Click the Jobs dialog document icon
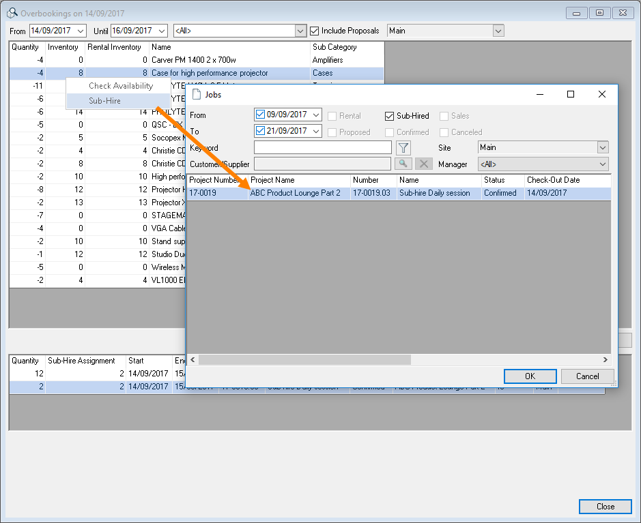The height and width of the screenshot is (523, 641). coord(197,95)
